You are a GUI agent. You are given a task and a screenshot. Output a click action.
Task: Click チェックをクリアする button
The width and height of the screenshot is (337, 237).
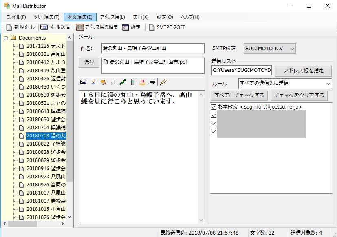pyautogui.click(x=299, y=95)
